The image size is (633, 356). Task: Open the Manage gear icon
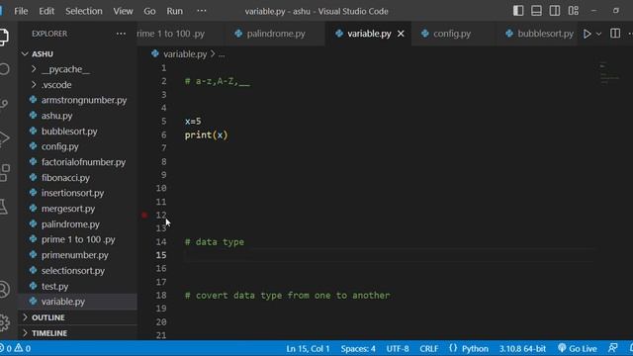point(4,322)
